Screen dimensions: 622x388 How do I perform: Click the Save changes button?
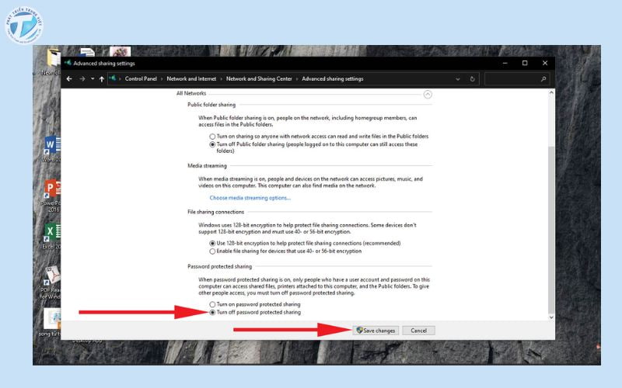[x=376, y=330]
